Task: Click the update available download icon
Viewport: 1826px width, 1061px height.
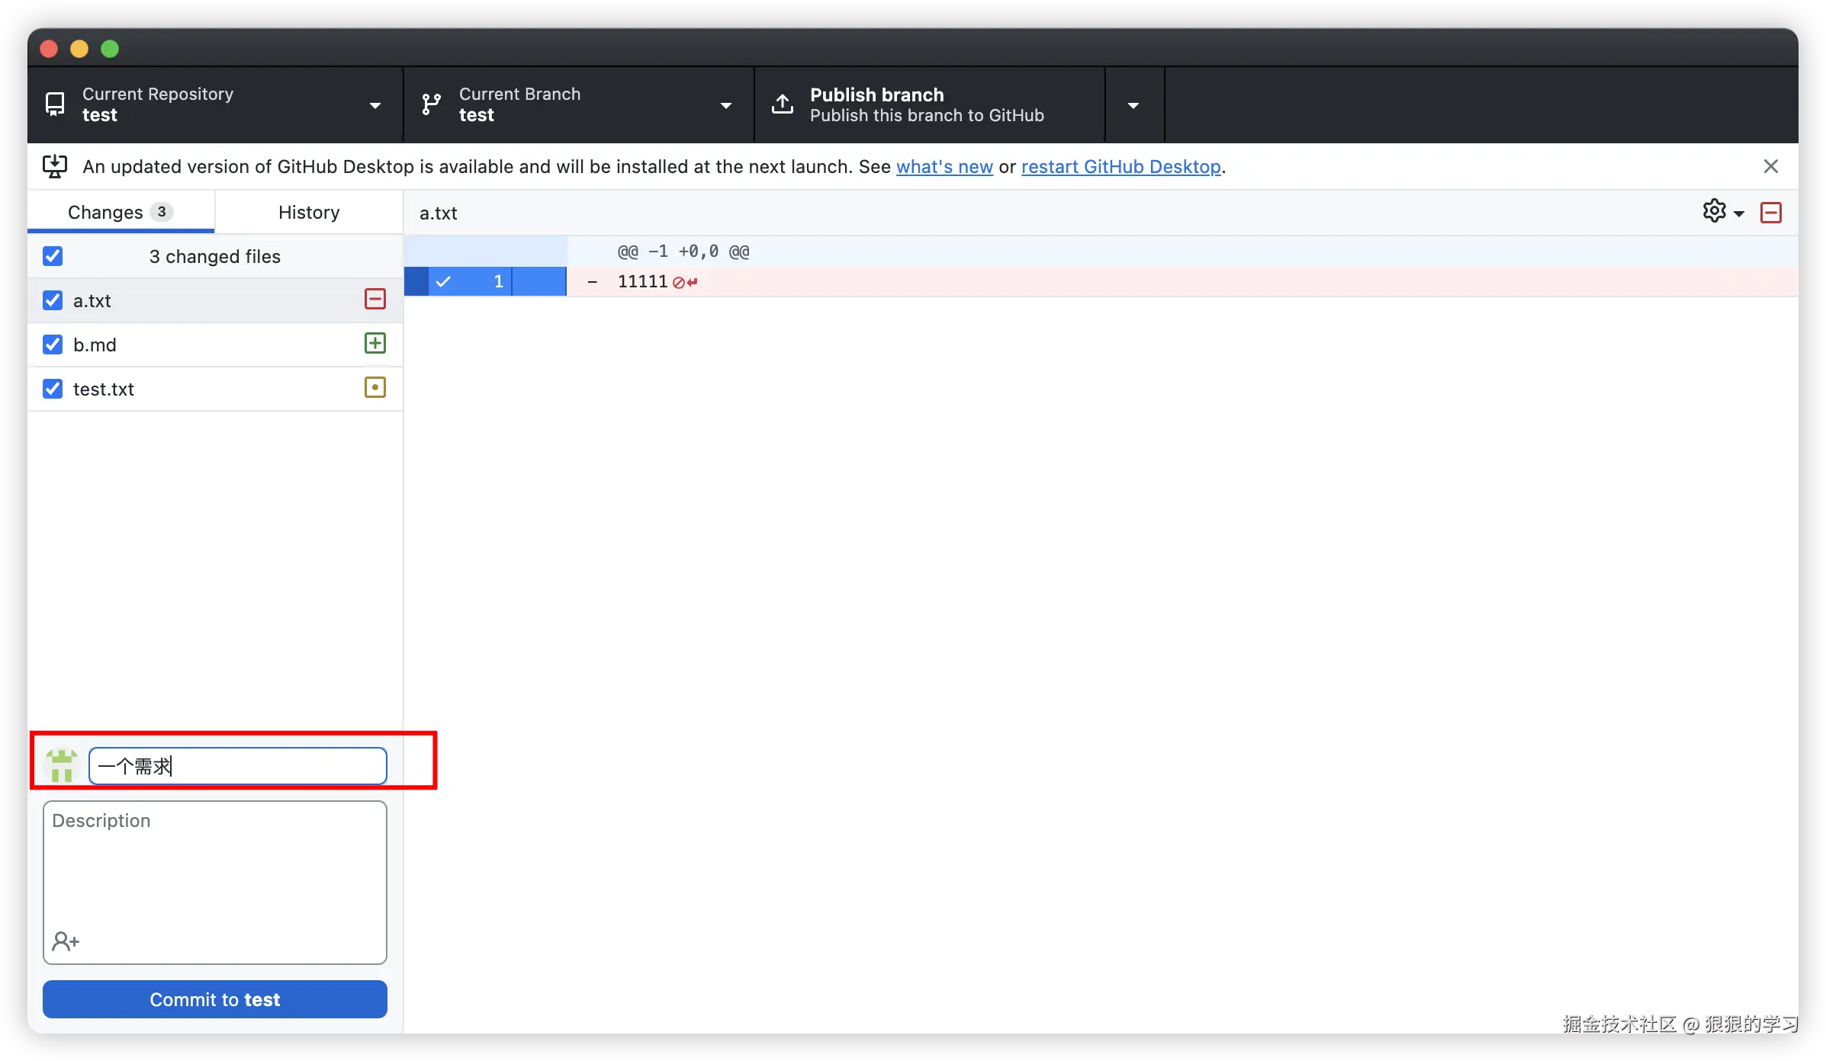Action: pyautogui.click(x=55, y=166)
